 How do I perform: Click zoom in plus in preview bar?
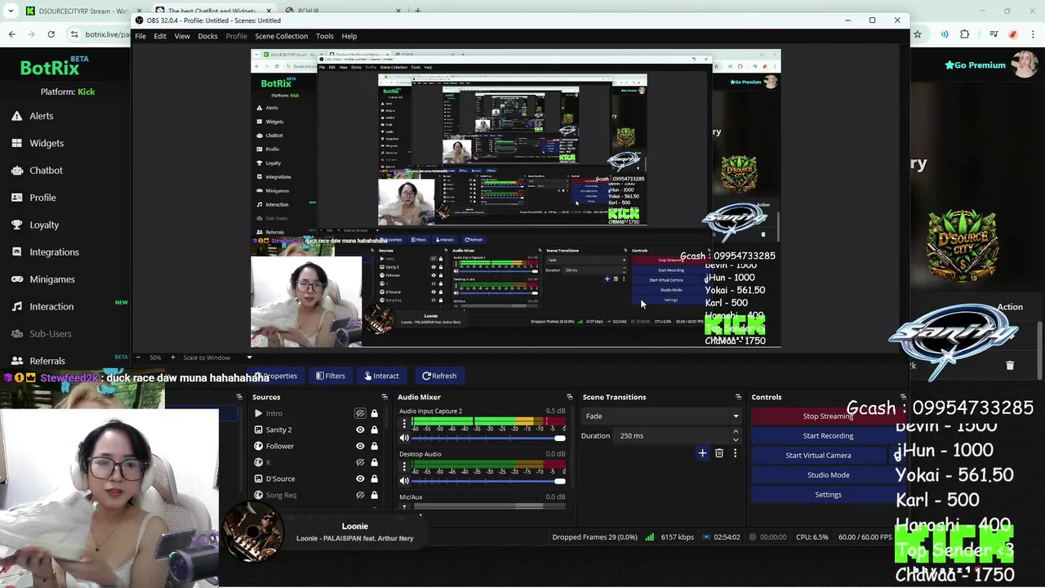click(173, 357)
